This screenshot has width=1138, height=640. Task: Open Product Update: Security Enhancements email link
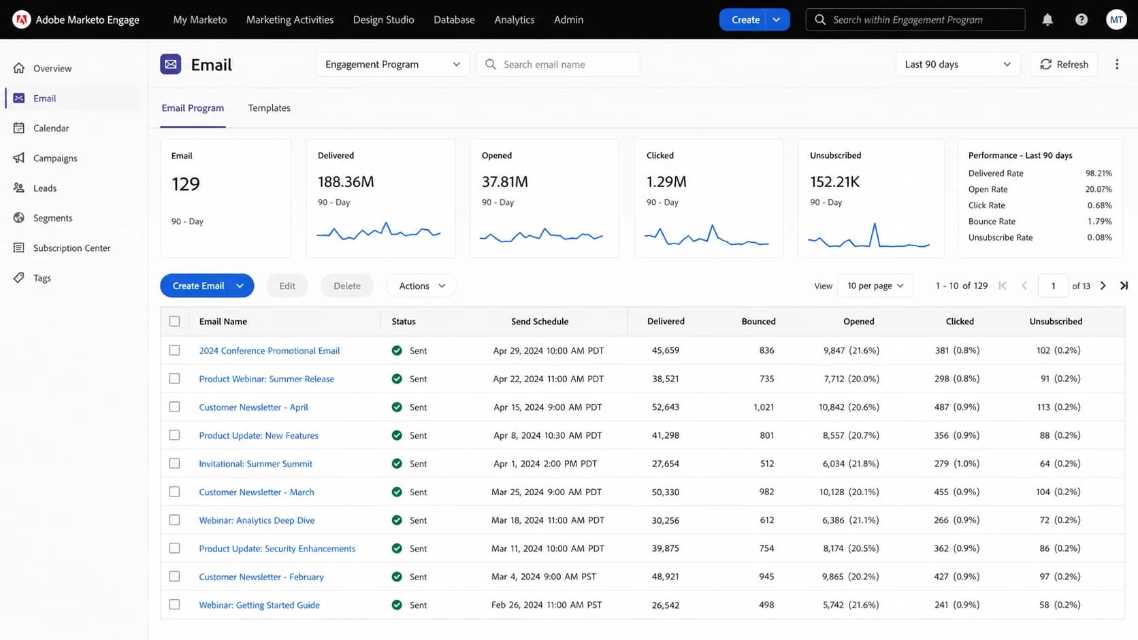pyautogui.click(x=277, y=548)
